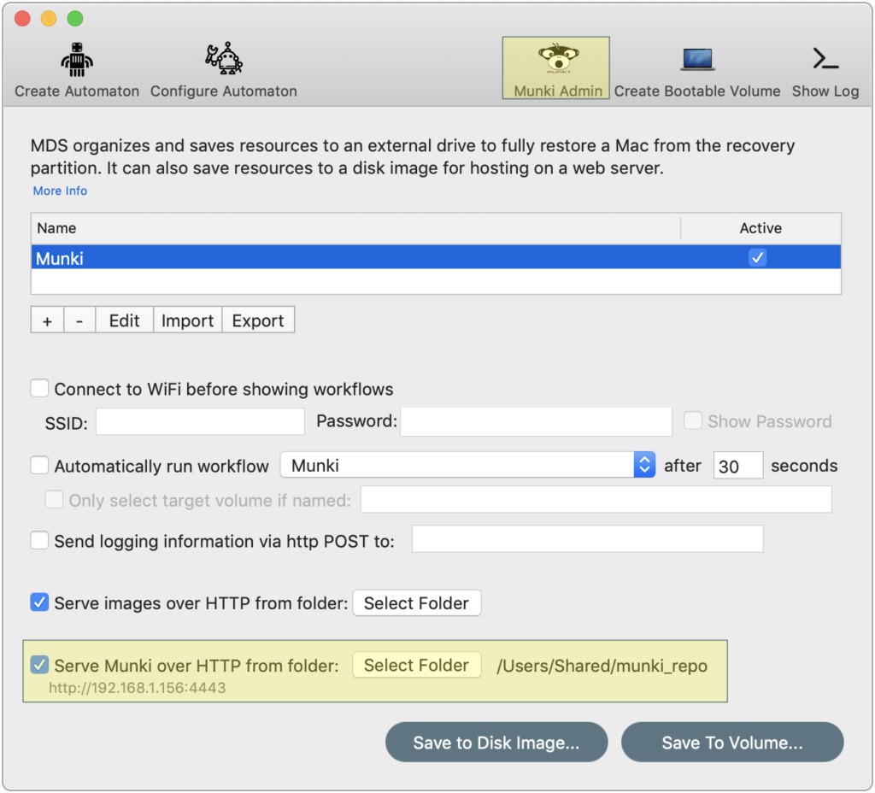Open the Create Automaton robot icon
This screenshot has height=793, width=875.
pyautogui.click(x=76, y=60)
